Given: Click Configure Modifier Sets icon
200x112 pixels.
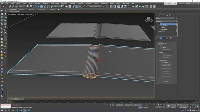Looking at the screenshot, I should 171,38.
